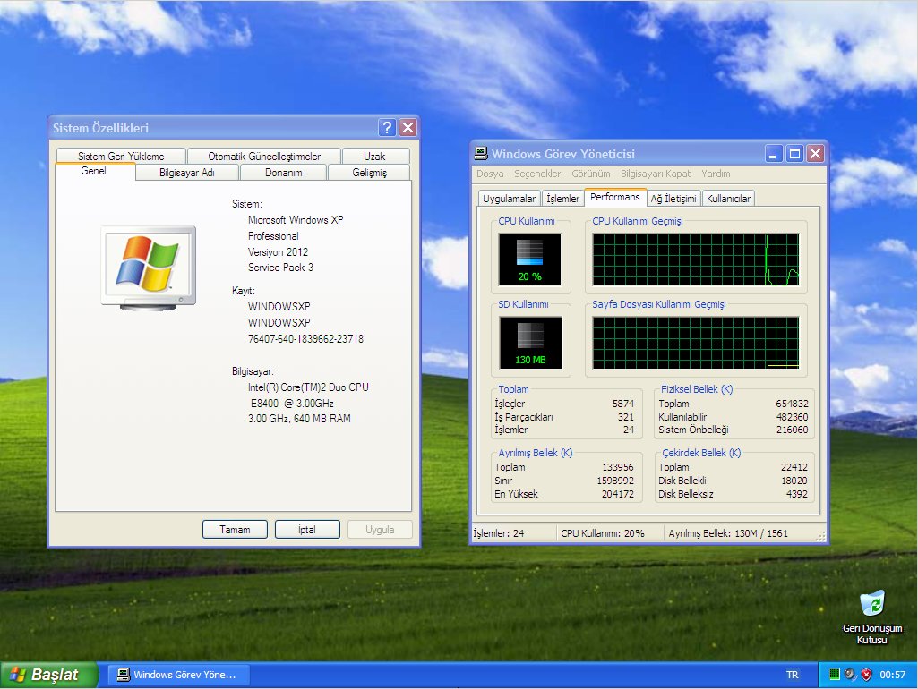Click the Başlat start button
Viewport: 918px width, 689px height.
point(48,675)
